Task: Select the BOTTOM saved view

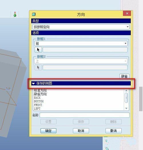Action: point(39,101)
